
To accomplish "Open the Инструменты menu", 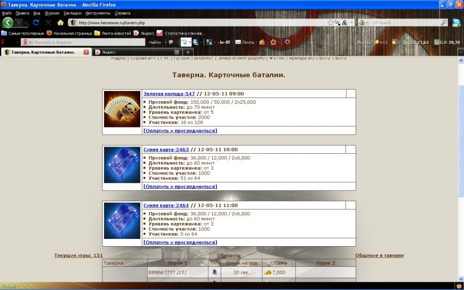I will 97,13.
